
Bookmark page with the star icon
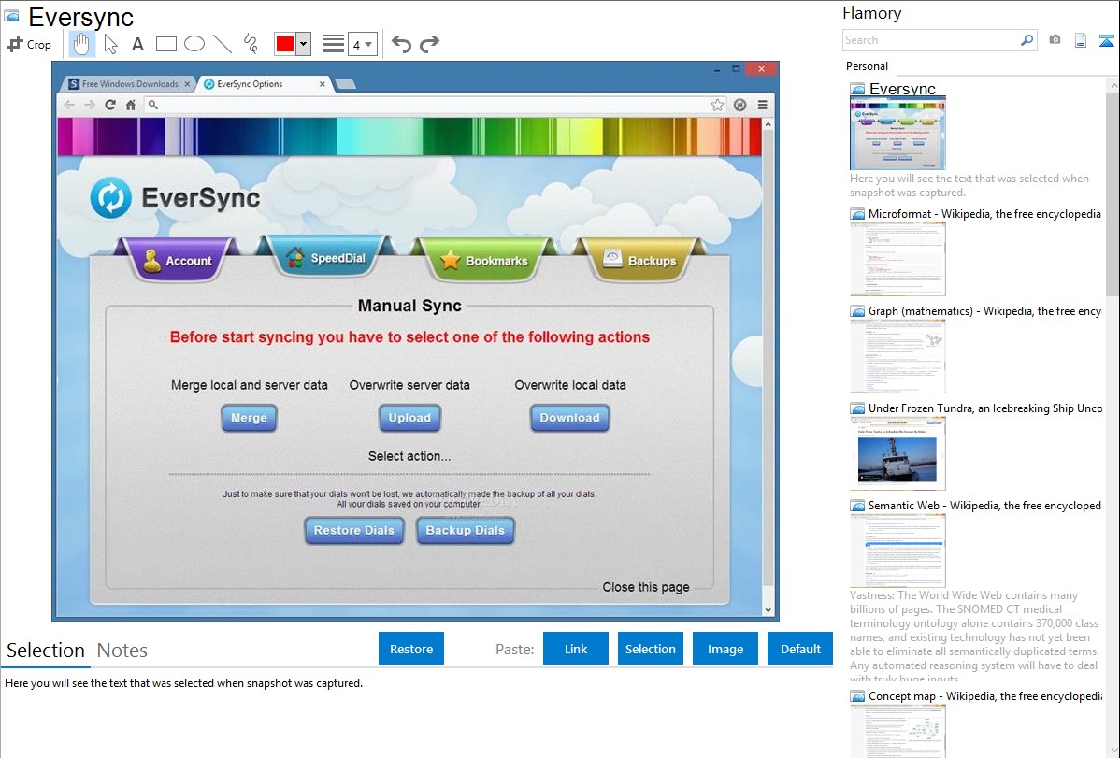click(x=717, y=105)
